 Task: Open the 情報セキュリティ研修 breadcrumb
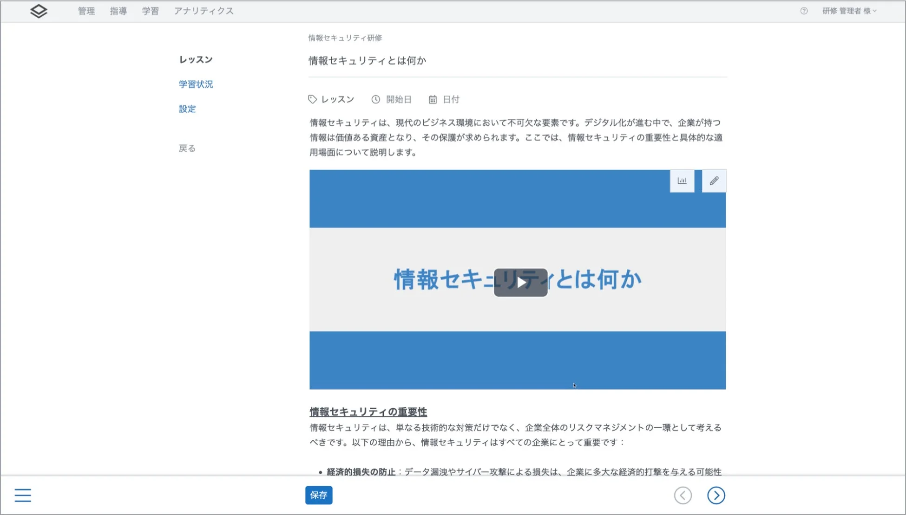tap(345, 38)
